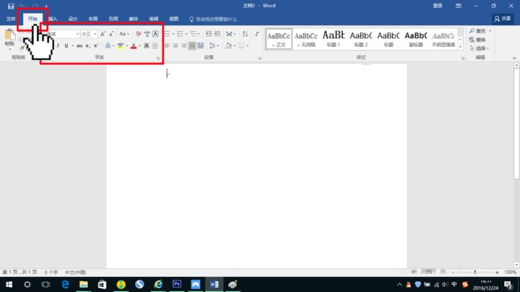Click the 共享 share button
This screenshot has height=292, width=520.
click(502, 19)
